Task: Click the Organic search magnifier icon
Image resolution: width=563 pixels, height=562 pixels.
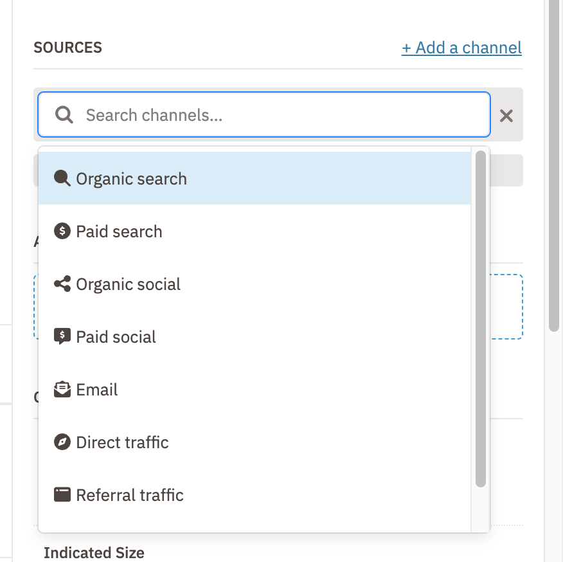Action: (62, 179)
